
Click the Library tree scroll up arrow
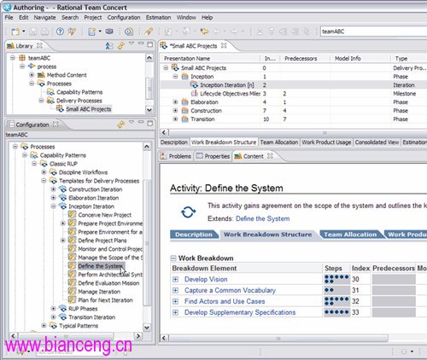(x=149, y=58)
